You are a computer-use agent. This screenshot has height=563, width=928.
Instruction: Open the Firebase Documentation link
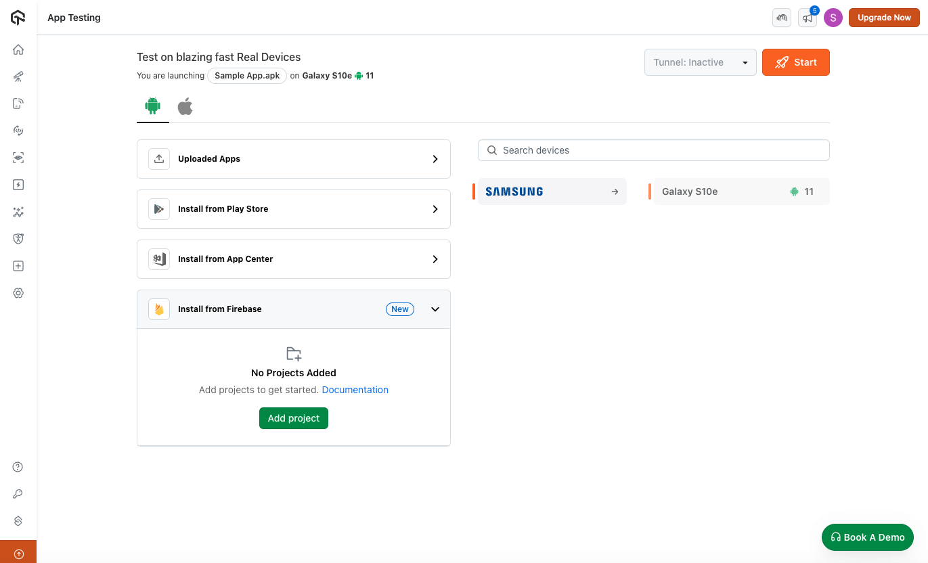click(x=355, y=390)
